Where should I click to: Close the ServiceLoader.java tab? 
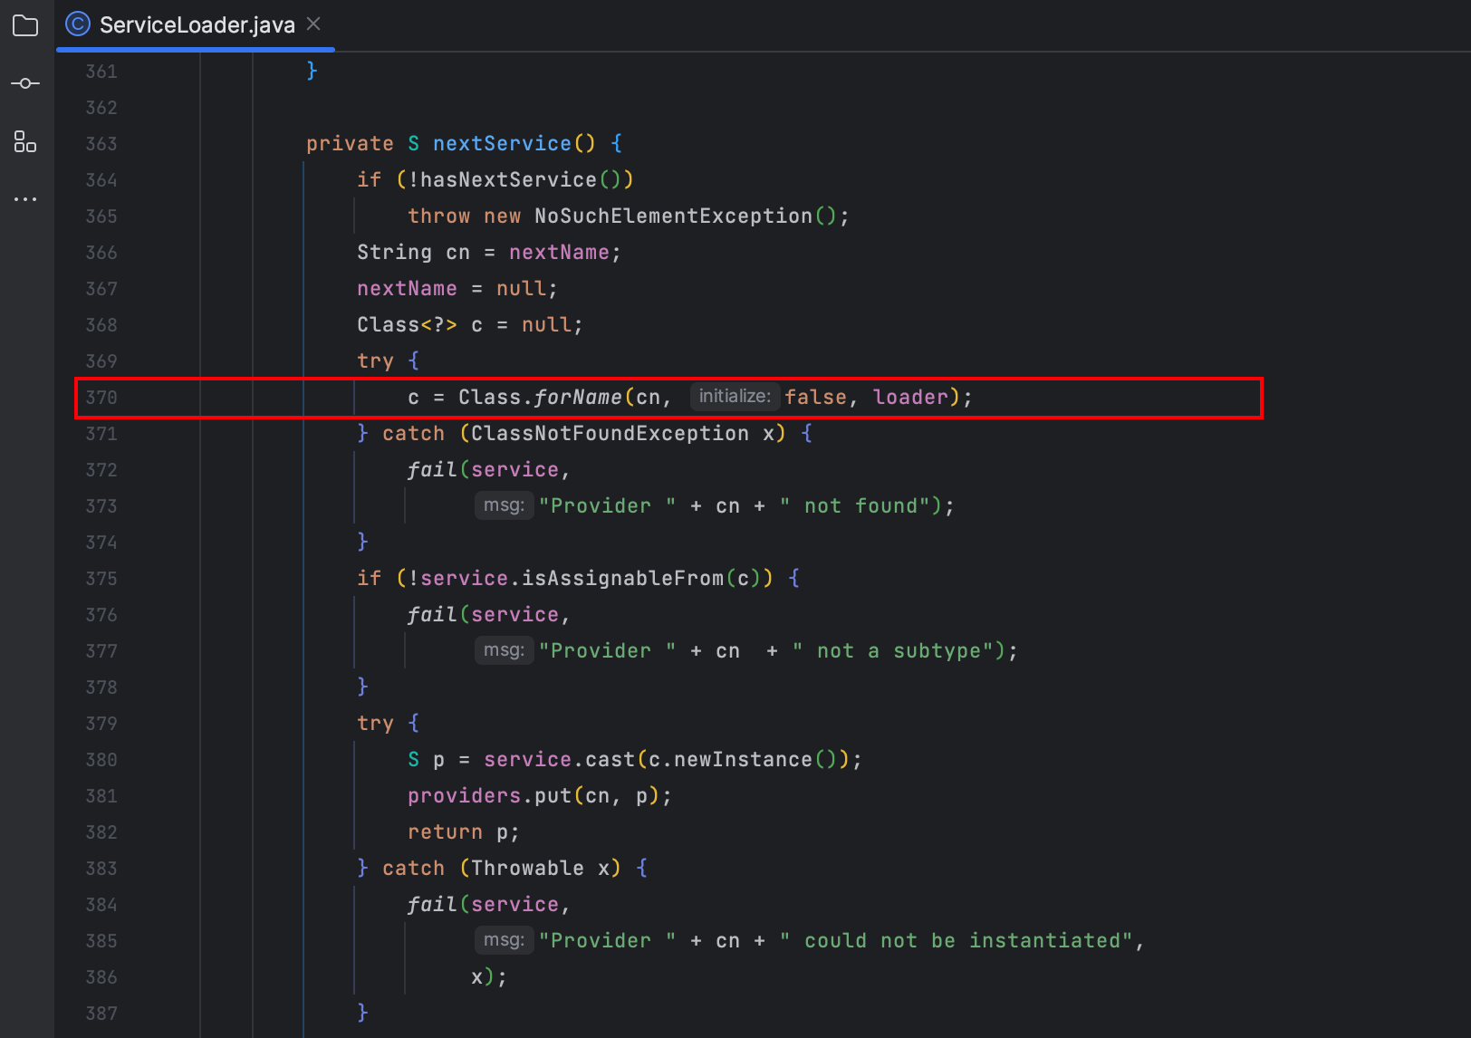312,24
